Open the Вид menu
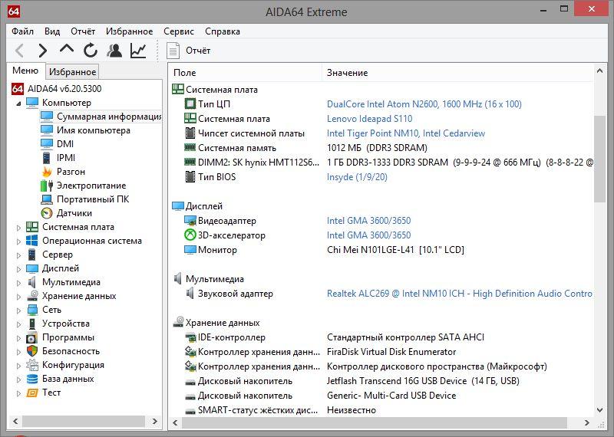614x437 pixels. [52, 31]
